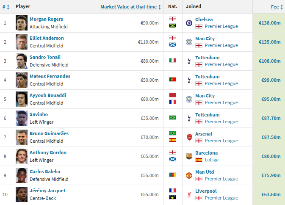Click the Liverpool club crest icon
Viewport: 285px width, 205px height.
point(189,195)
